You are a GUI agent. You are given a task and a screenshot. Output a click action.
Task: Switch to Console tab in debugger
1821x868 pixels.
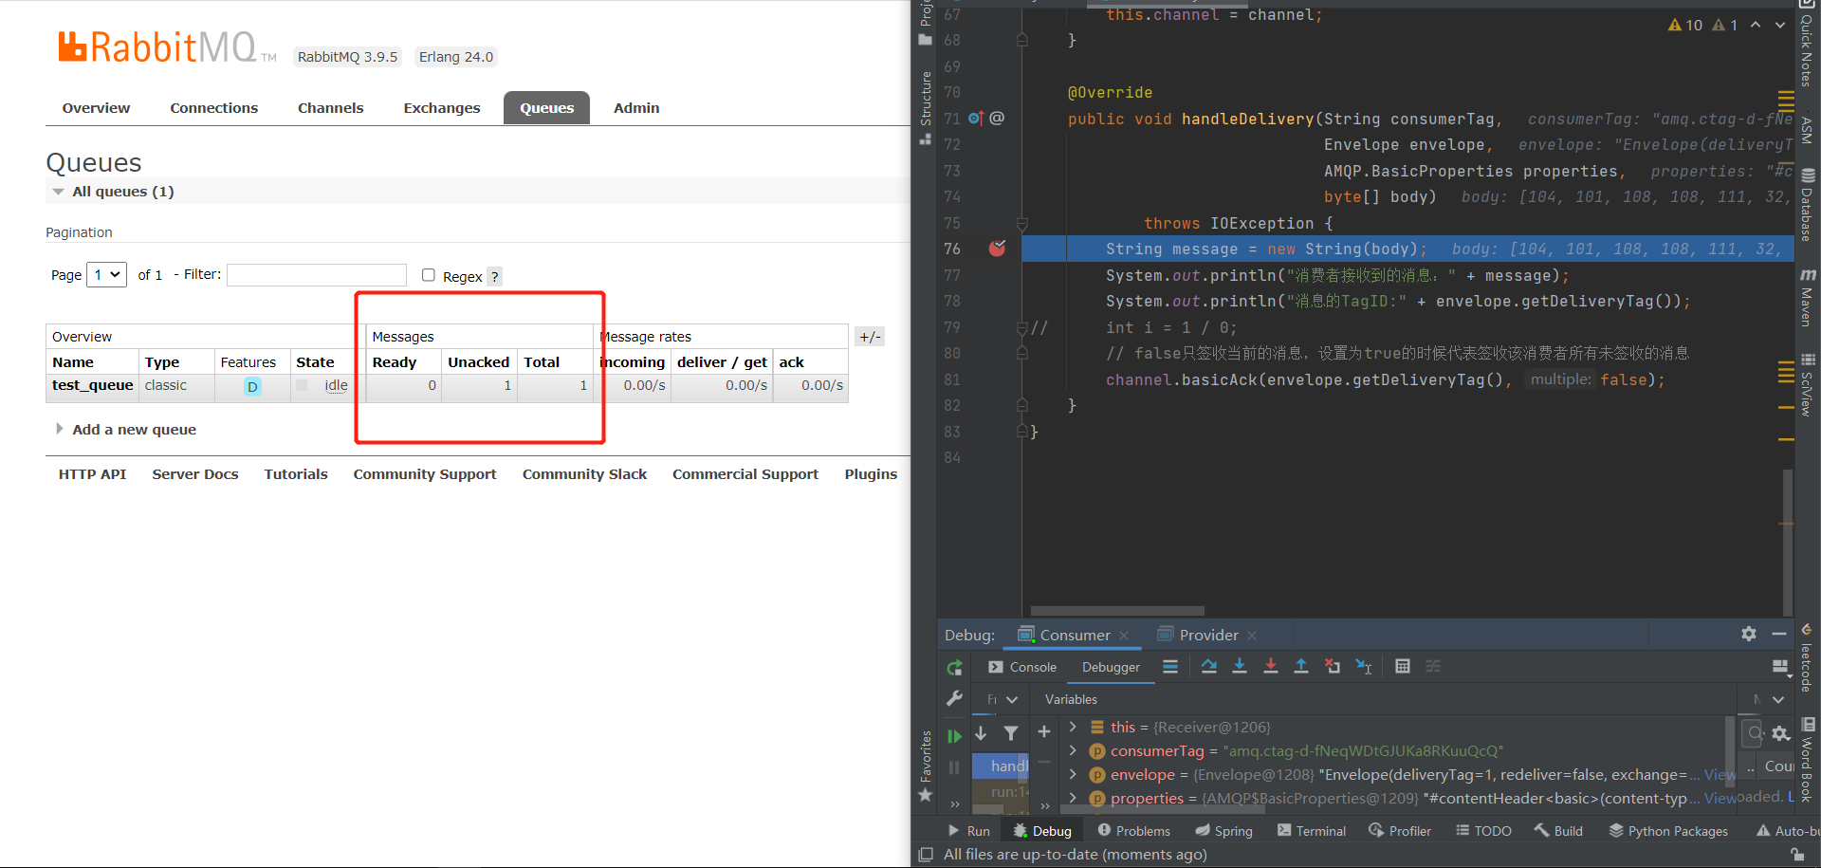coord(1022,667)
